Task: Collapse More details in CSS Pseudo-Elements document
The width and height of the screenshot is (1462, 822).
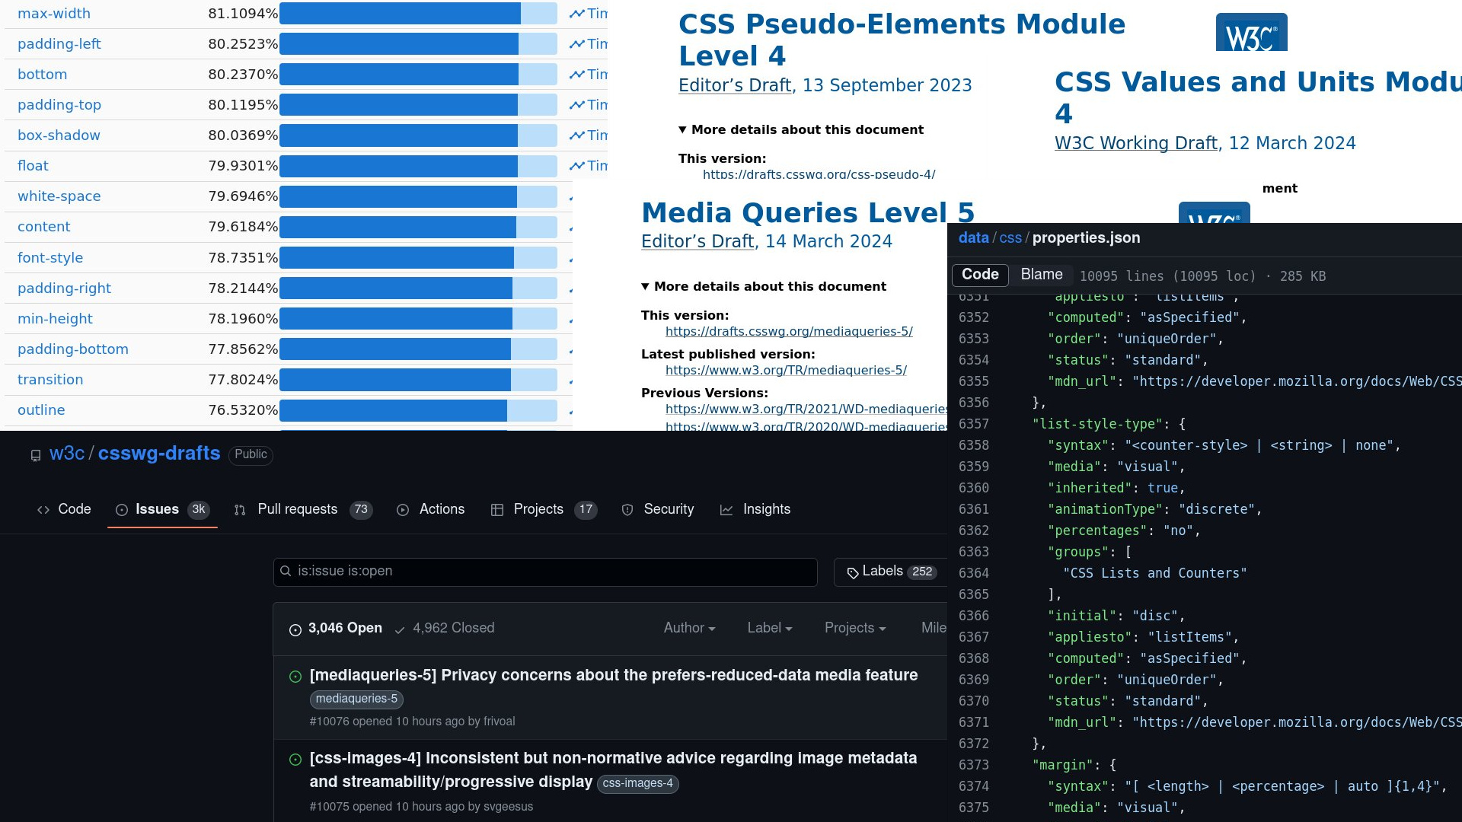Action: (801, 130)
